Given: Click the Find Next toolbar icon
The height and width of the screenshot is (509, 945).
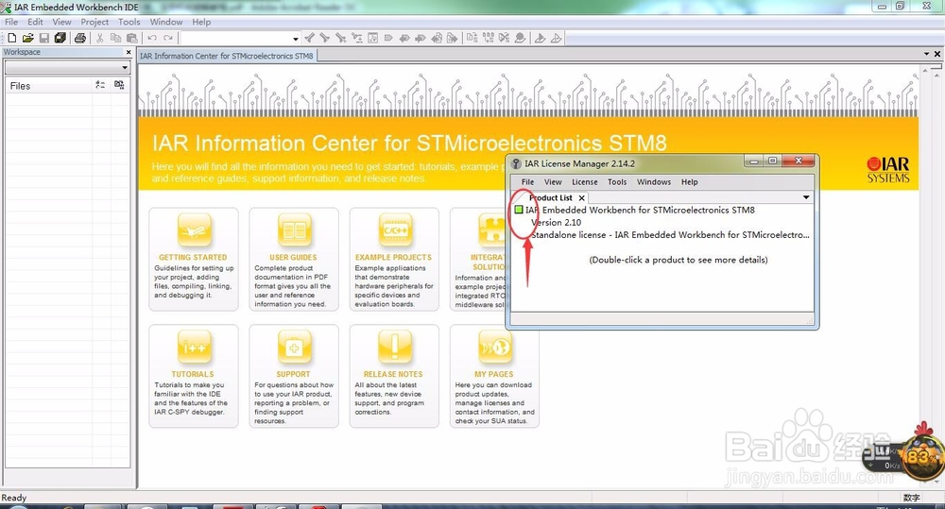Looking at the screenshot, I should (325, 38).
